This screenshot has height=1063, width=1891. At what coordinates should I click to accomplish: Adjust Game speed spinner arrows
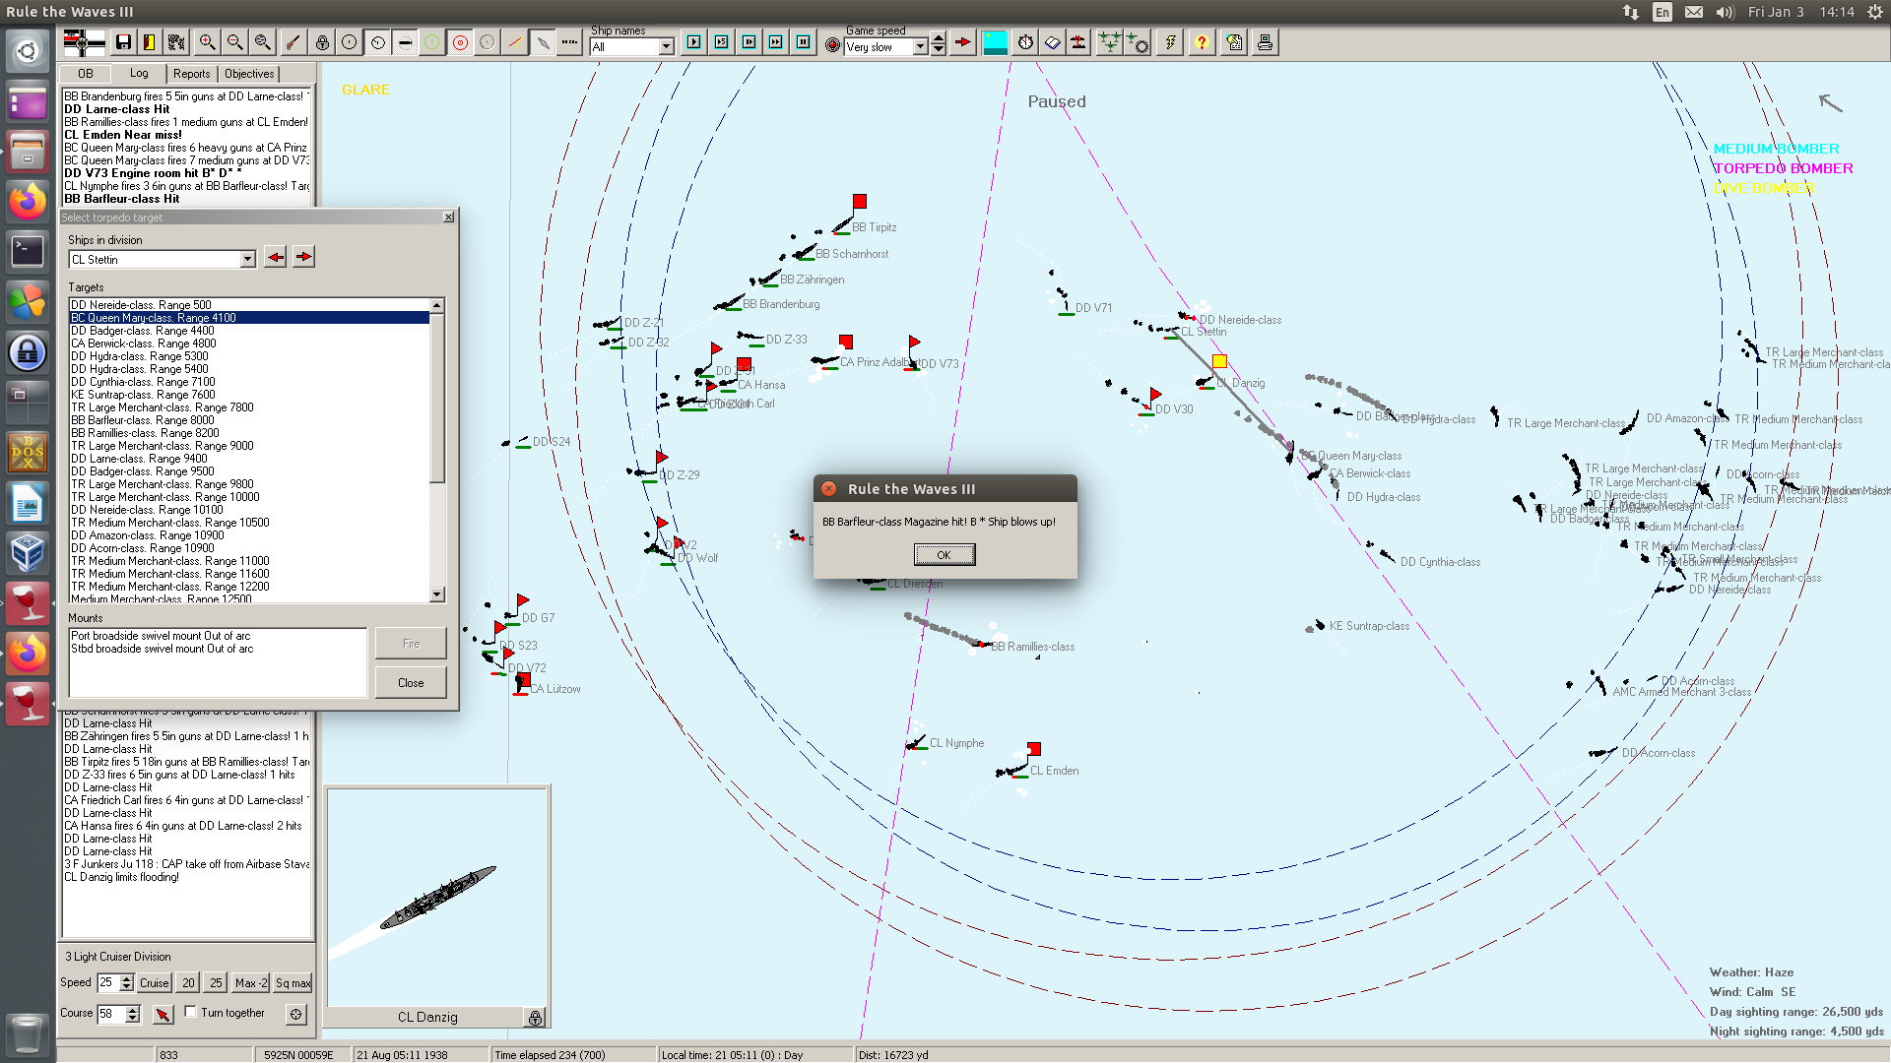[x=939, y=44]
